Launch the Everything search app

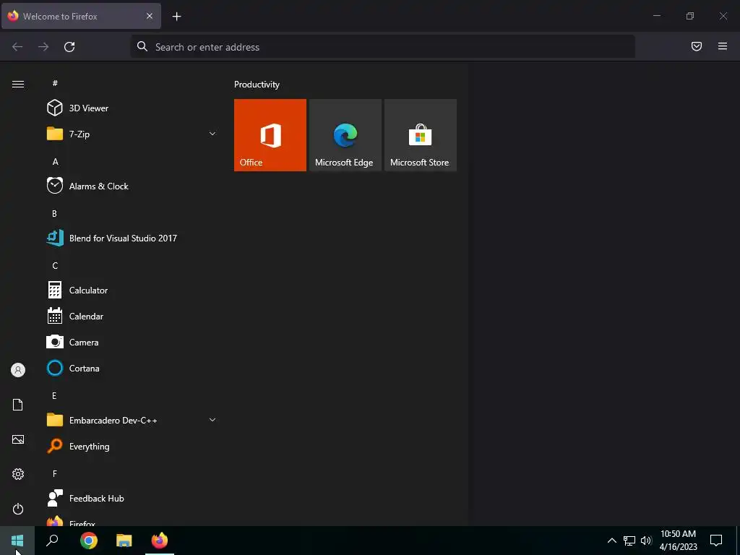pos(132,446)
